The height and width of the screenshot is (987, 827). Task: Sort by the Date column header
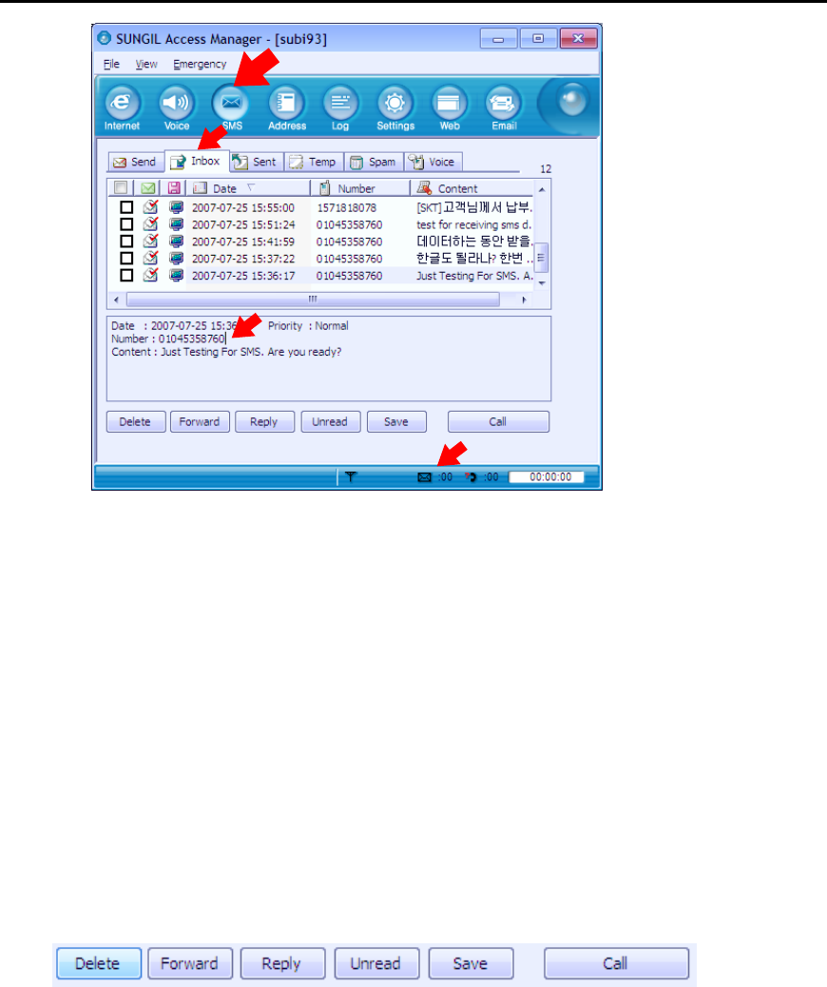248,188
